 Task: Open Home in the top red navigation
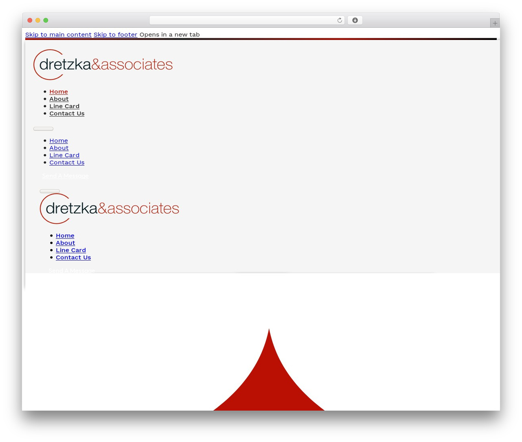click(59, 92)
